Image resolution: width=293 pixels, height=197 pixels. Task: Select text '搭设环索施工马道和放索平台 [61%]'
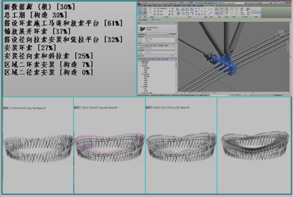pyautogui.click(x=63, y=23)
